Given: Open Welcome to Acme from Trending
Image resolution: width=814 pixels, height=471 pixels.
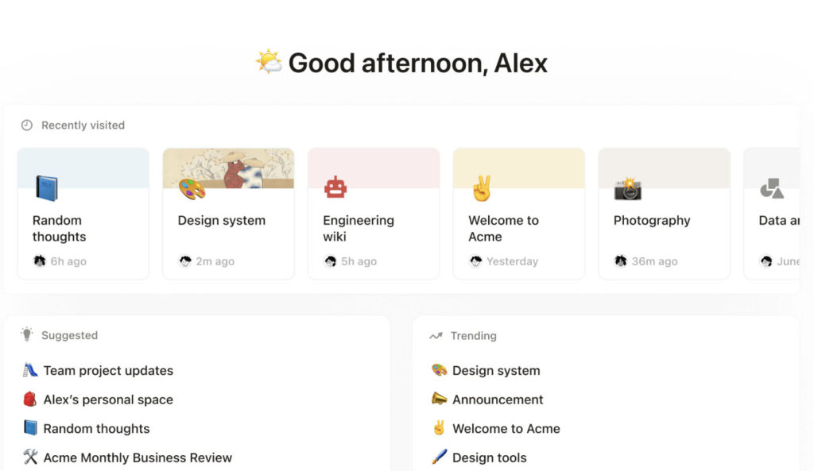Looking at the screenshot, I should (506, 428).
